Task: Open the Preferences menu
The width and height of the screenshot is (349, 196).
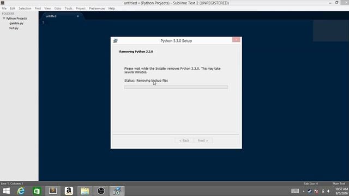Action: point(97,9)
